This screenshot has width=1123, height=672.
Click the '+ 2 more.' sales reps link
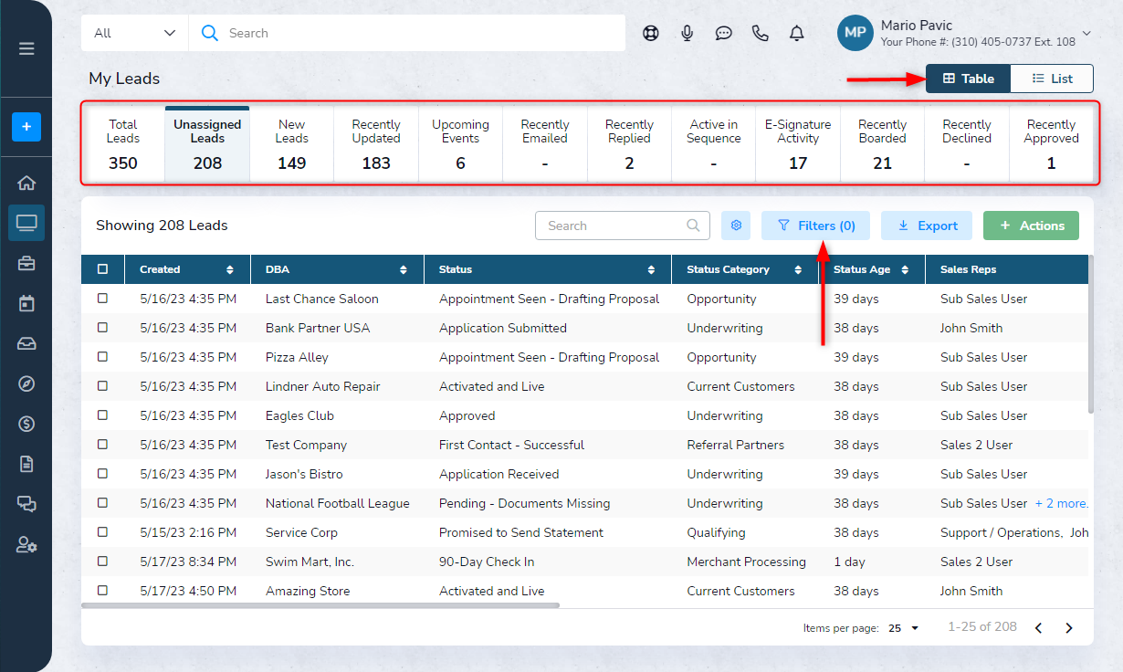click(x=1061, y=503)
